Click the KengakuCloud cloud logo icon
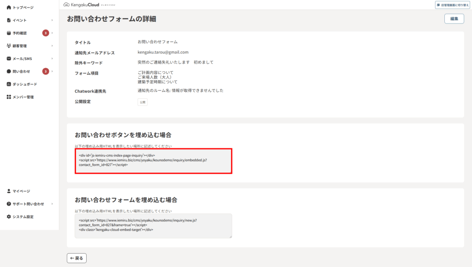The width and height of the screenshot is (472, 267). click(66, 5)
